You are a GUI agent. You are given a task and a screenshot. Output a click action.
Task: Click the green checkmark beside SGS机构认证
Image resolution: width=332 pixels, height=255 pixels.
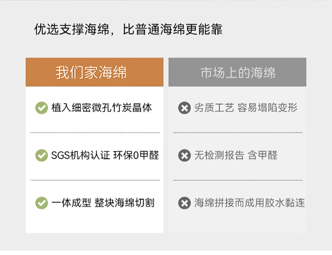click(42, 155)
